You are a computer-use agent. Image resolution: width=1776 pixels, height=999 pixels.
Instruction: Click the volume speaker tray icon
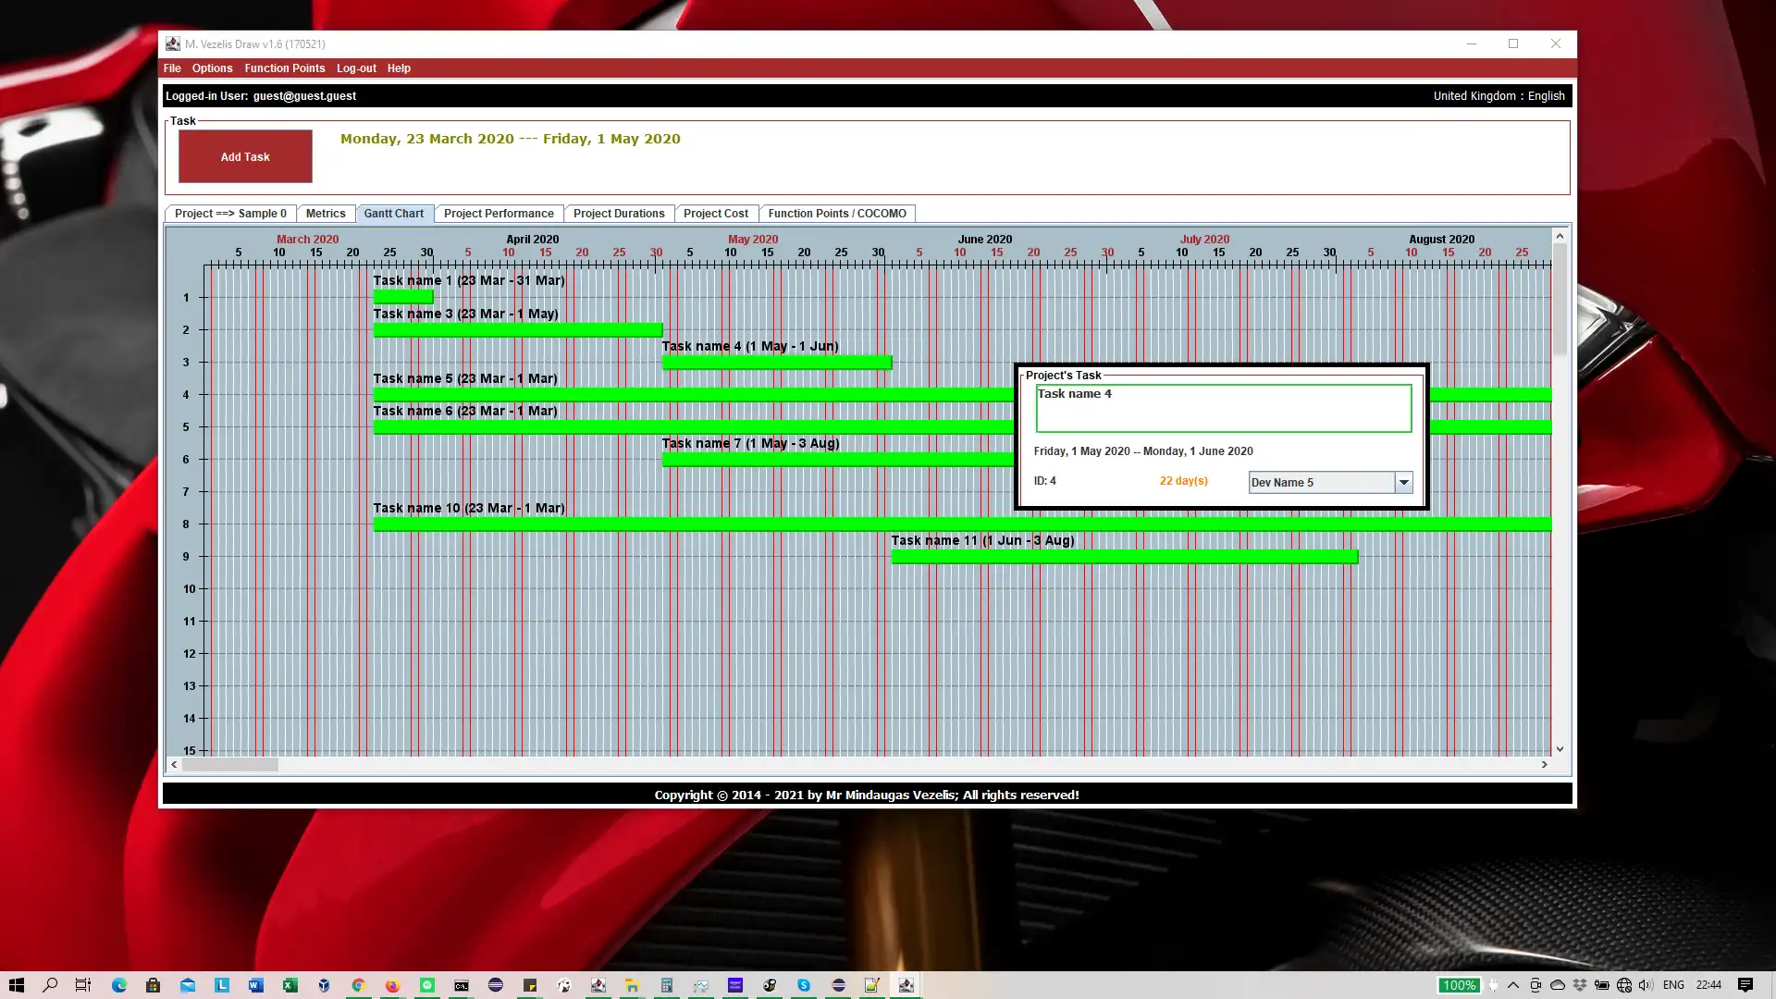(x=1646, y=985)
